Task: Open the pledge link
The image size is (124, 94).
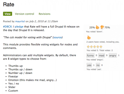Action: [19, 27]
